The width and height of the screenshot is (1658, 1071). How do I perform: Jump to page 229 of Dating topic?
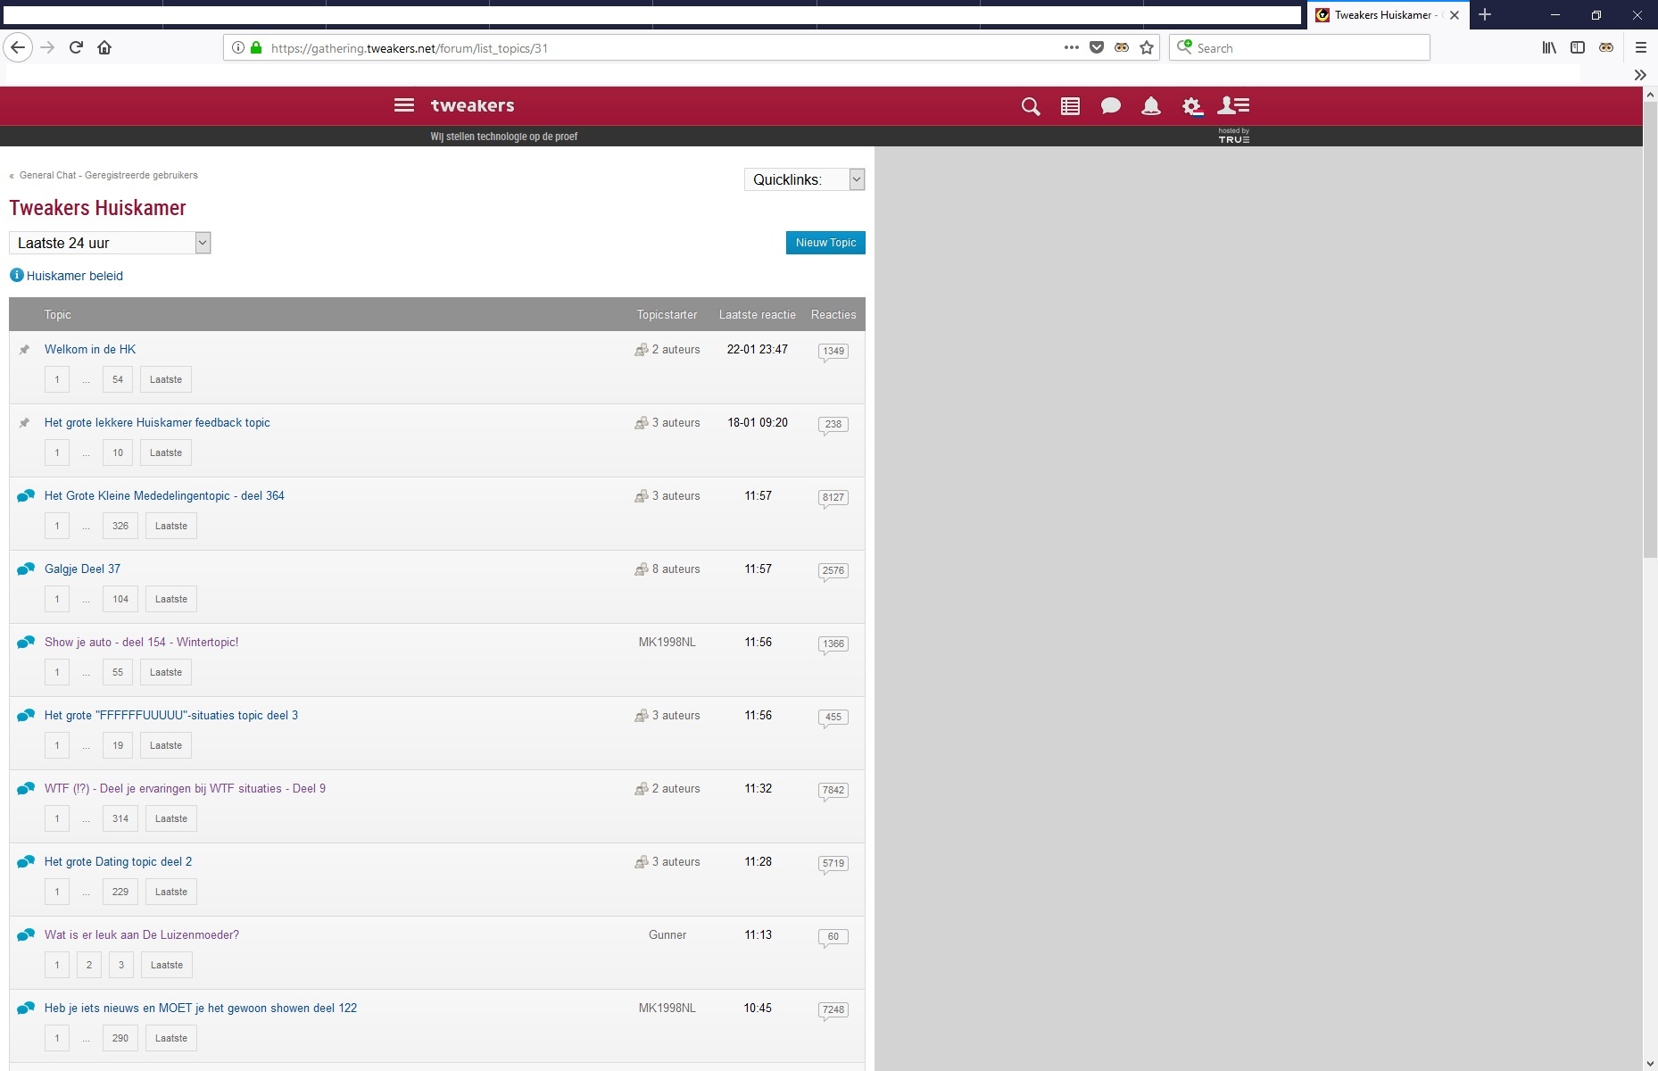tap(120, 892)
